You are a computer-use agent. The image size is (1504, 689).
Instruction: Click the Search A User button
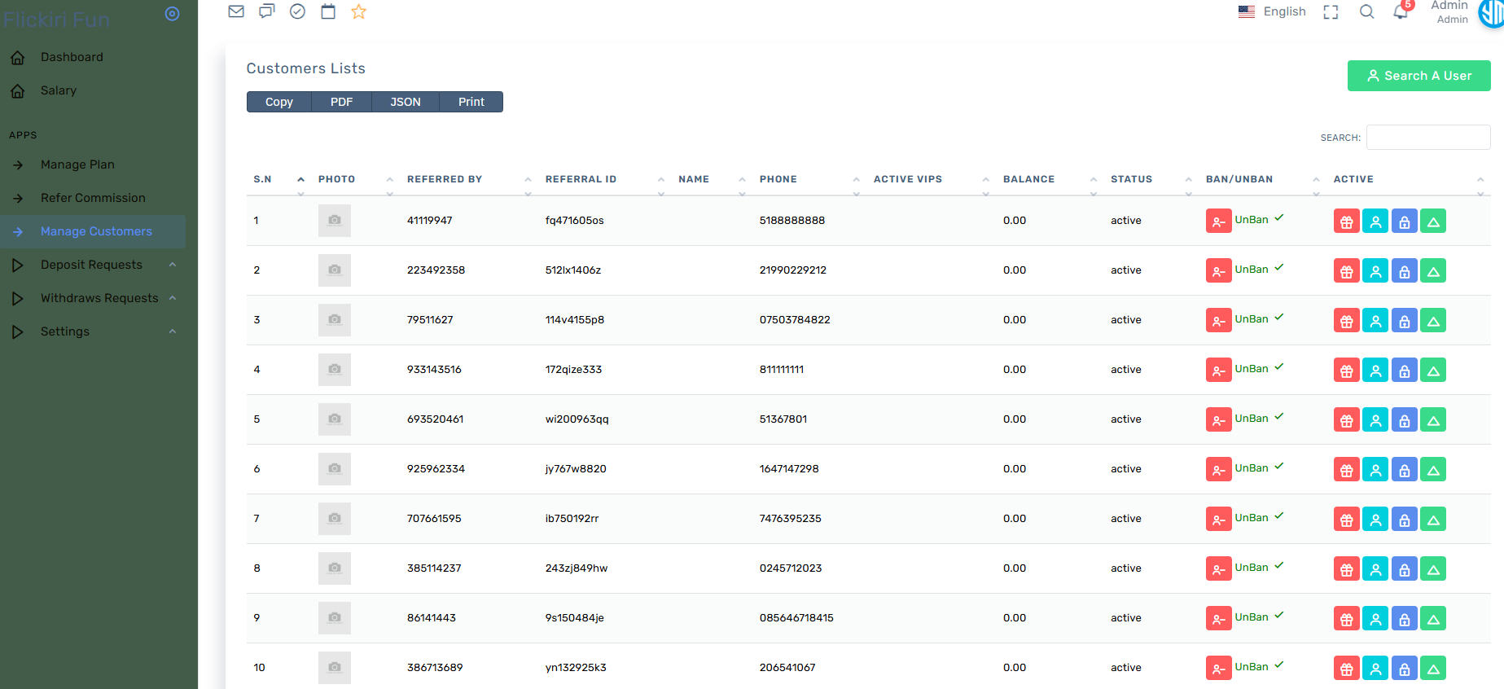(x=1418, y=76)
